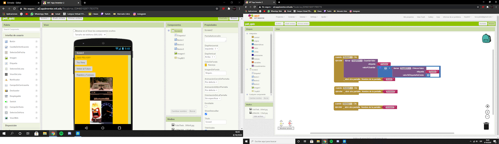The height and width of the screenshot is (144, 499).
Task: Open AnimaciónAlAbrirPantalla dropdown
Action: [x=211, y=90]
